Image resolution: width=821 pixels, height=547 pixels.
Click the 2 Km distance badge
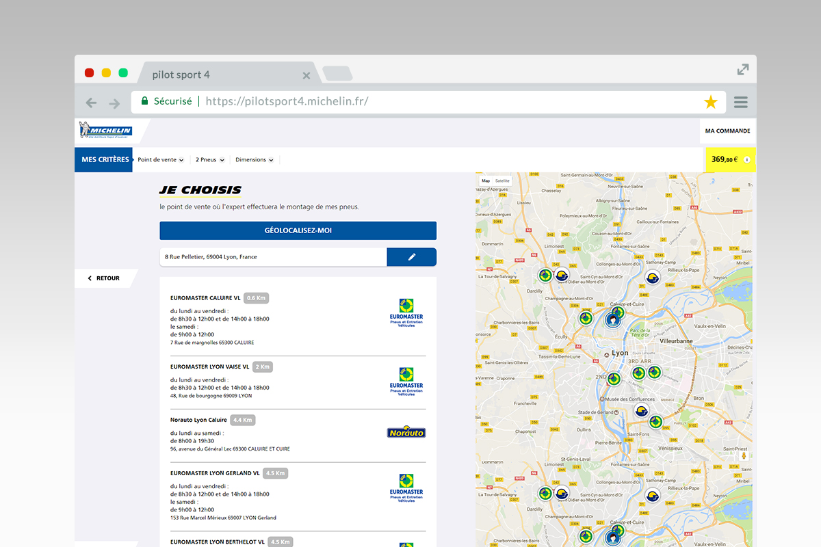[x=263, y=366]
